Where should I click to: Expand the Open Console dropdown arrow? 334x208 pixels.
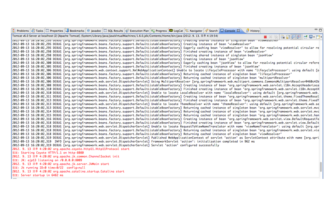pos(321,37)
